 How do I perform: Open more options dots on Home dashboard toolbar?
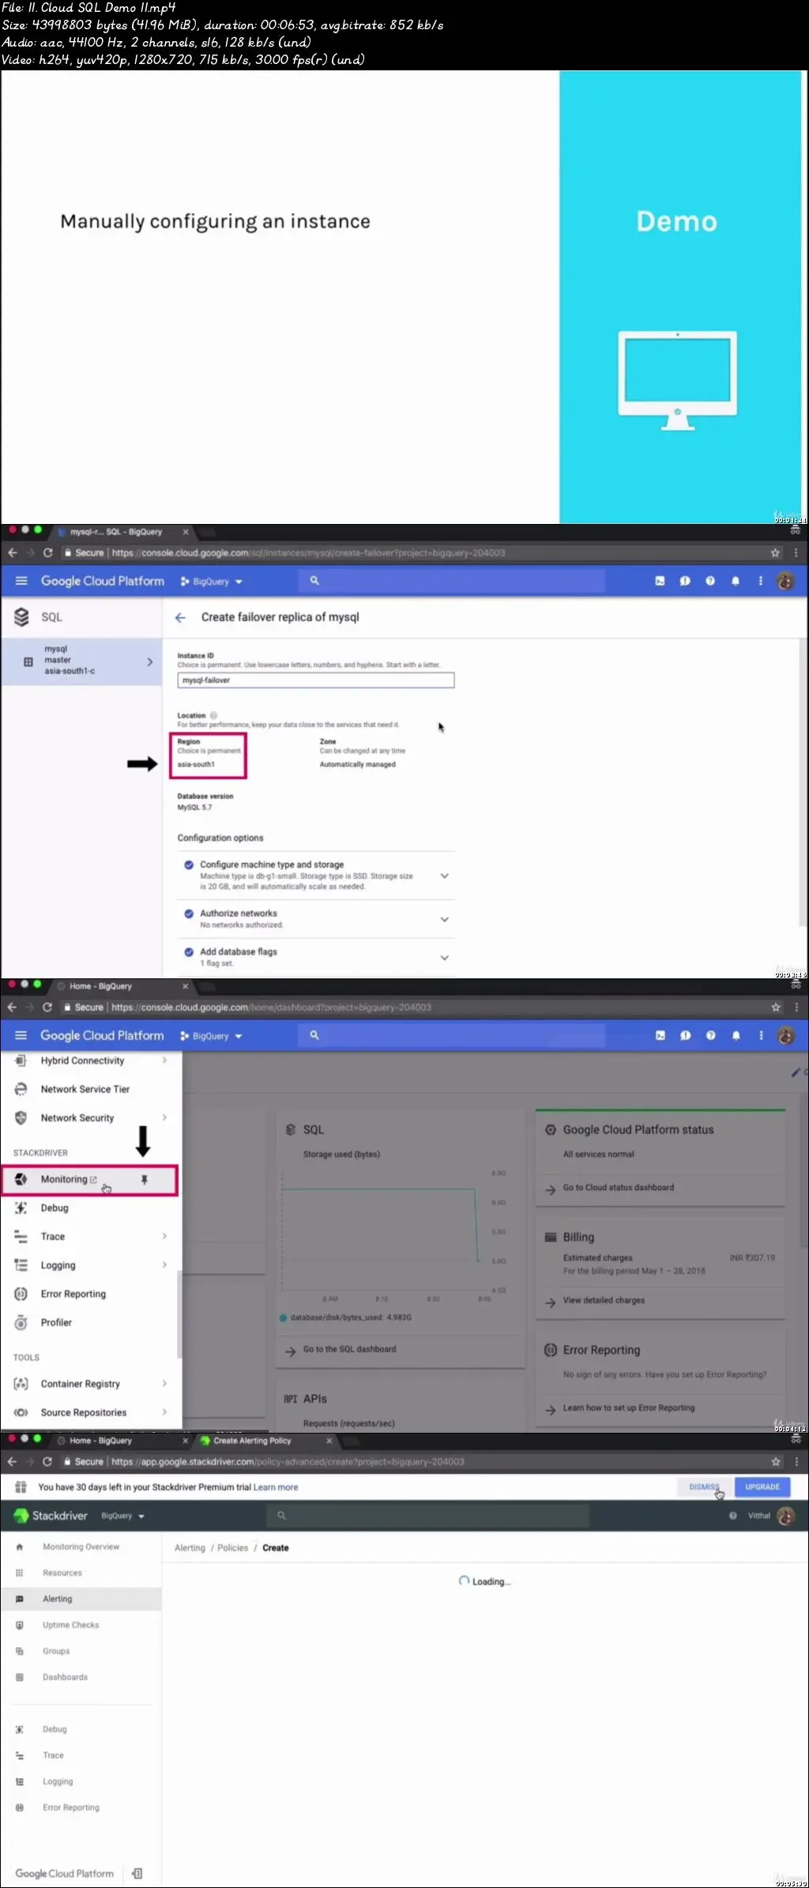(x=761, y=1035)
